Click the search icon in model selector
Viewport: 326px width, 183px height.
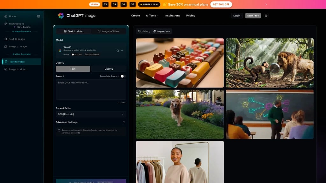coord(118,51)
